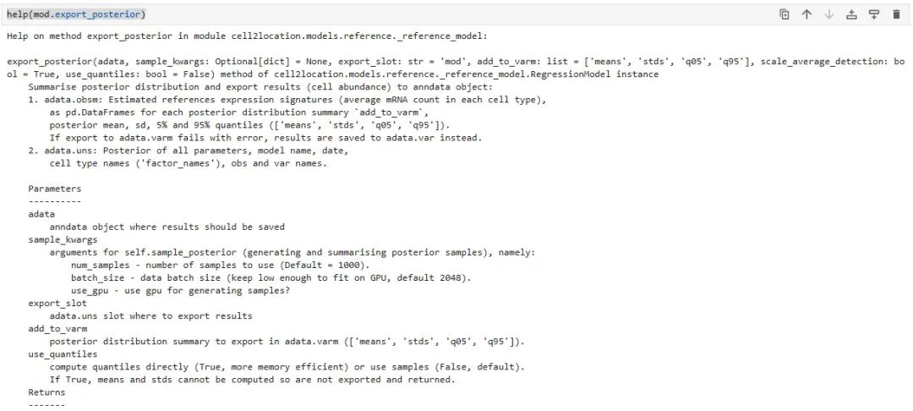The image size is (913, 411).
Task: Click the 'adata' parameter name under Parameters
Action: point(41,214)
